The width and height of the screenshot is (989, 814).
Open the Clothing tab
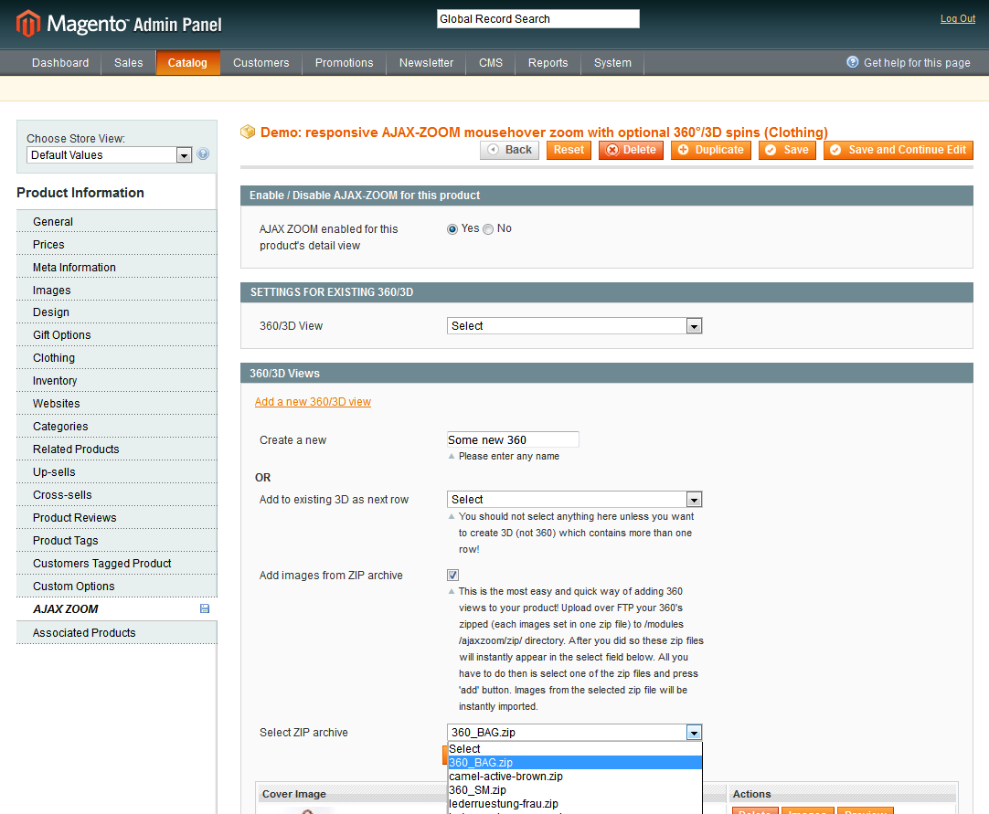coord(117,357)
